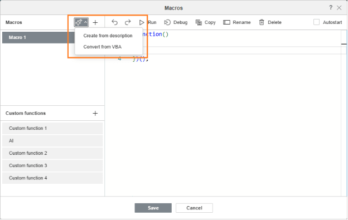The width and height of the screenshot is (348, 220).
Task: Enable the Autostart checkbox
Action: click(316, 22)
